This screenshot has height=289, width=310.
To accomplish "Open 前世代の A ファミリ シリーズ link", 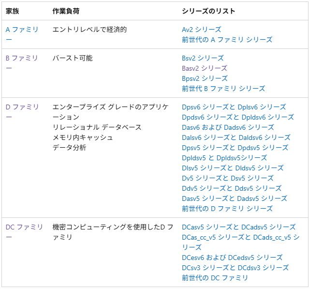I will (227, 40).
